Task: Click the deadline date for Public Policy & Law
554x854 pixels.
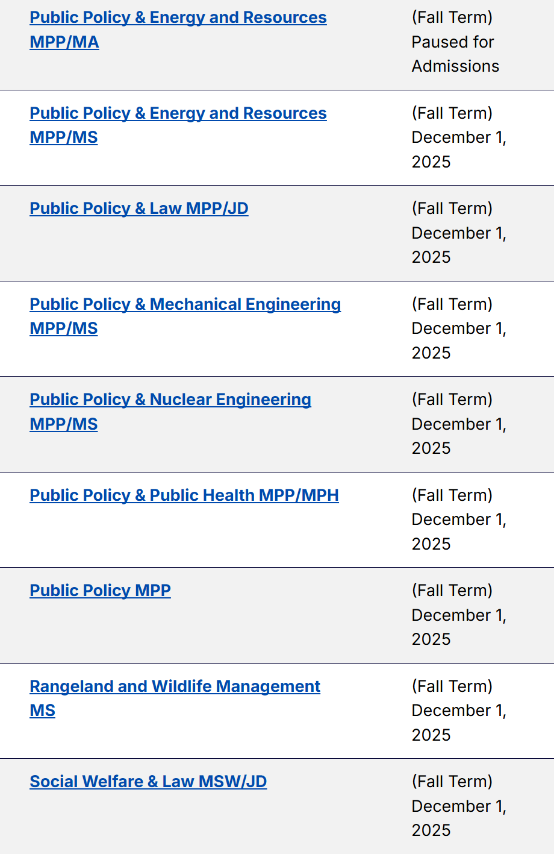Action: point(458,233)
